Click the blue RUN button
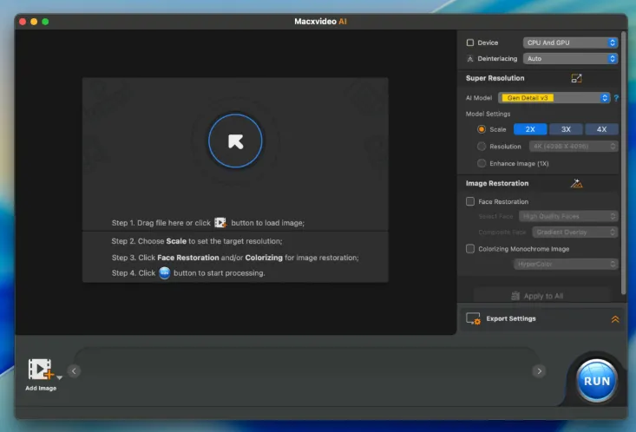 [x=596, y=381]
